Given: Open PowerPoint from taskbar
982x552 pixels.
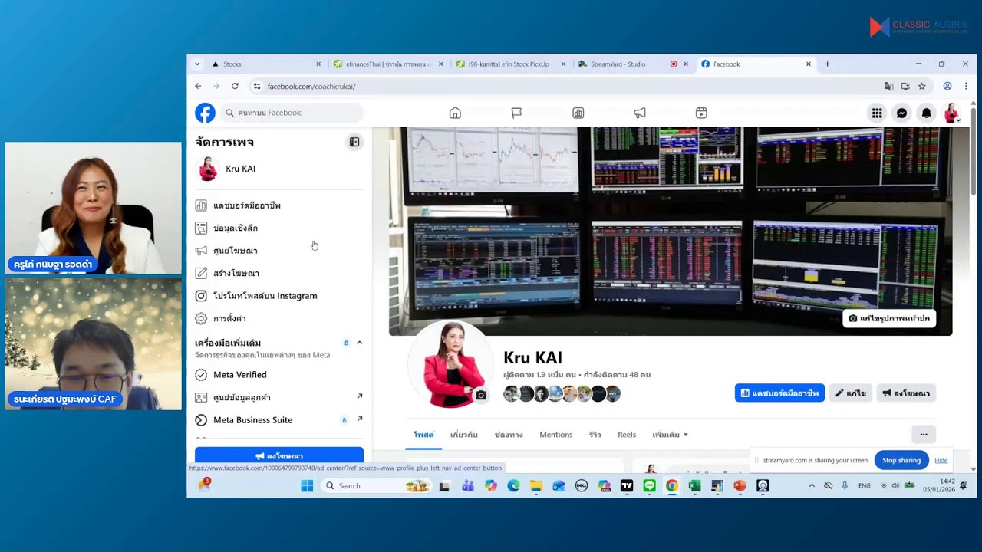Looking at the screenshot, I should pyautogui.click(x=740, y=485).
